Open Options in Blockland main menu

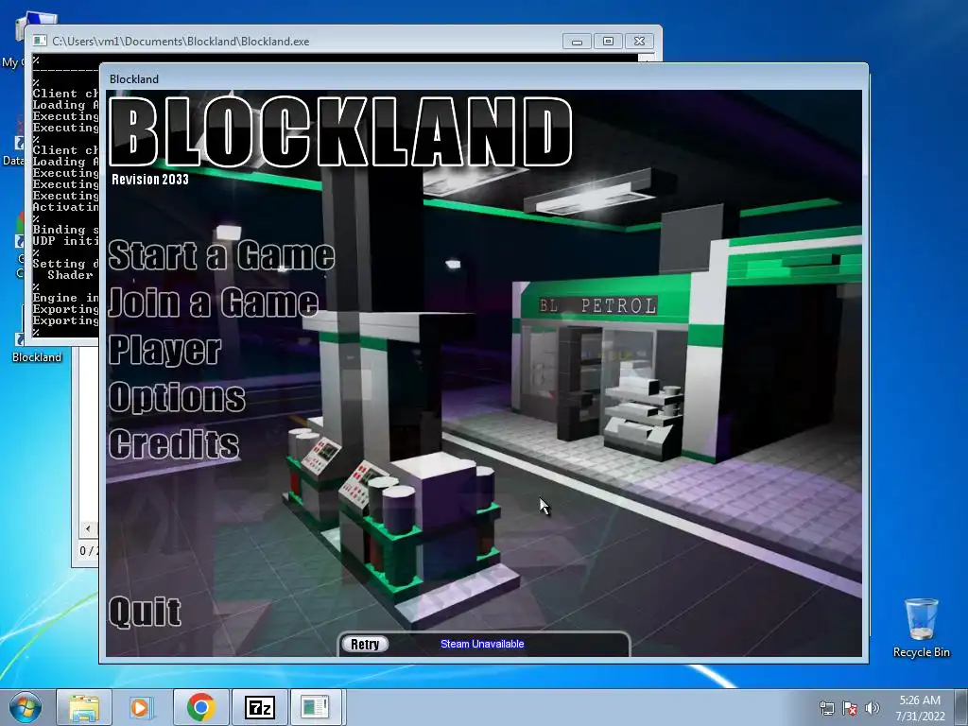pyautogui.click(x=177, y=397)
